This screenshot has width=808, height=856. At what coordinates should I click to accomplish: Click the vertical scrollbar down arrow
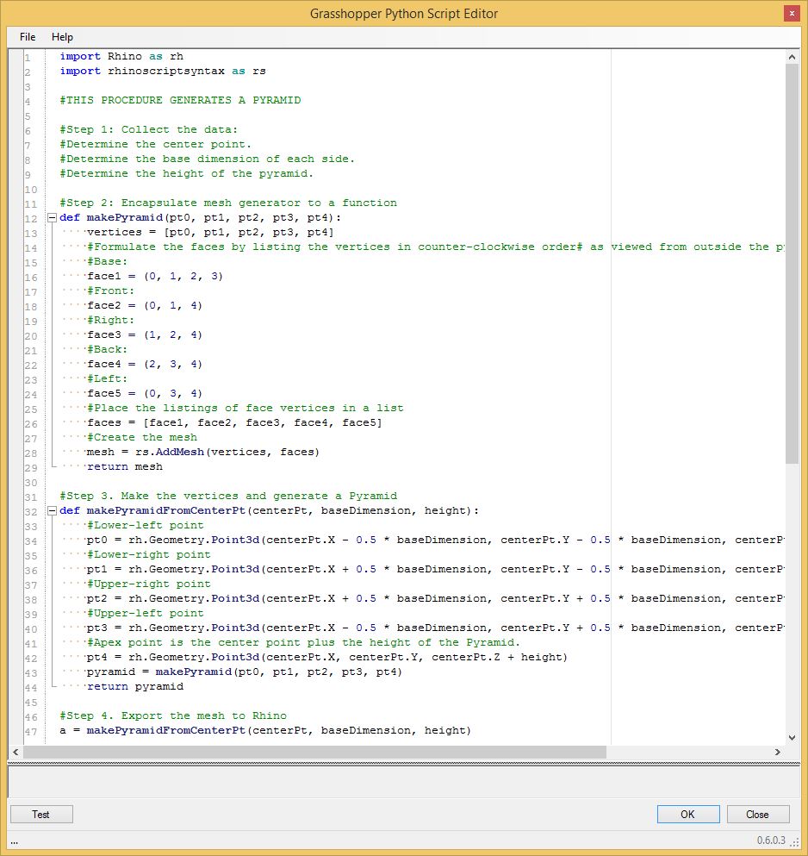pyautogui.click(x=792, y=738)
